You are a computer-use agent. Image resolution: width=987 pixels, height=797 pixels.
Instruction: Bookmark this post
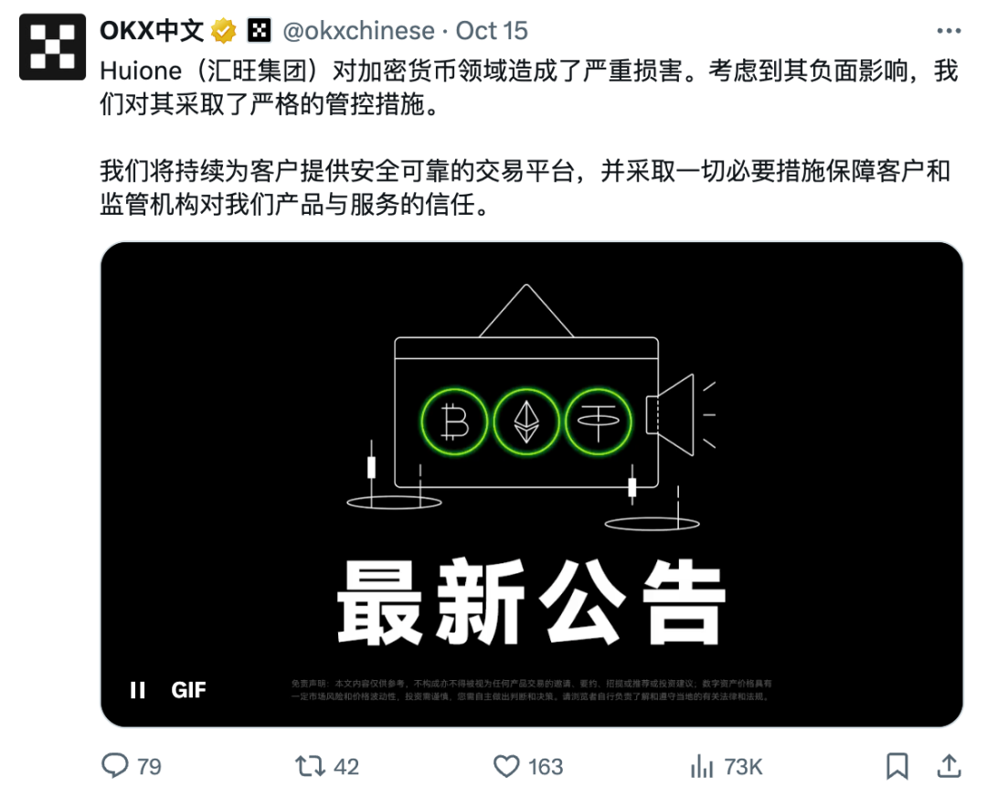coord(897,766)
